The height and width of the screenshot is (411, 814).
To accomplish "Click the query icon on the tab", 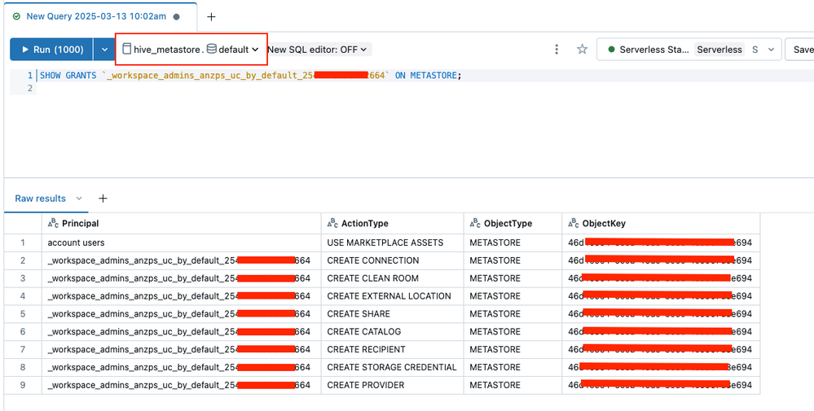I will pos(16,16).
